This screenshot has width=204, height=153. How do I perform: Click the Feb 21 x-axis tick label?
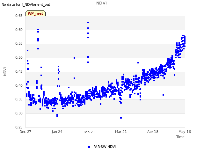(x=89, y=132)
